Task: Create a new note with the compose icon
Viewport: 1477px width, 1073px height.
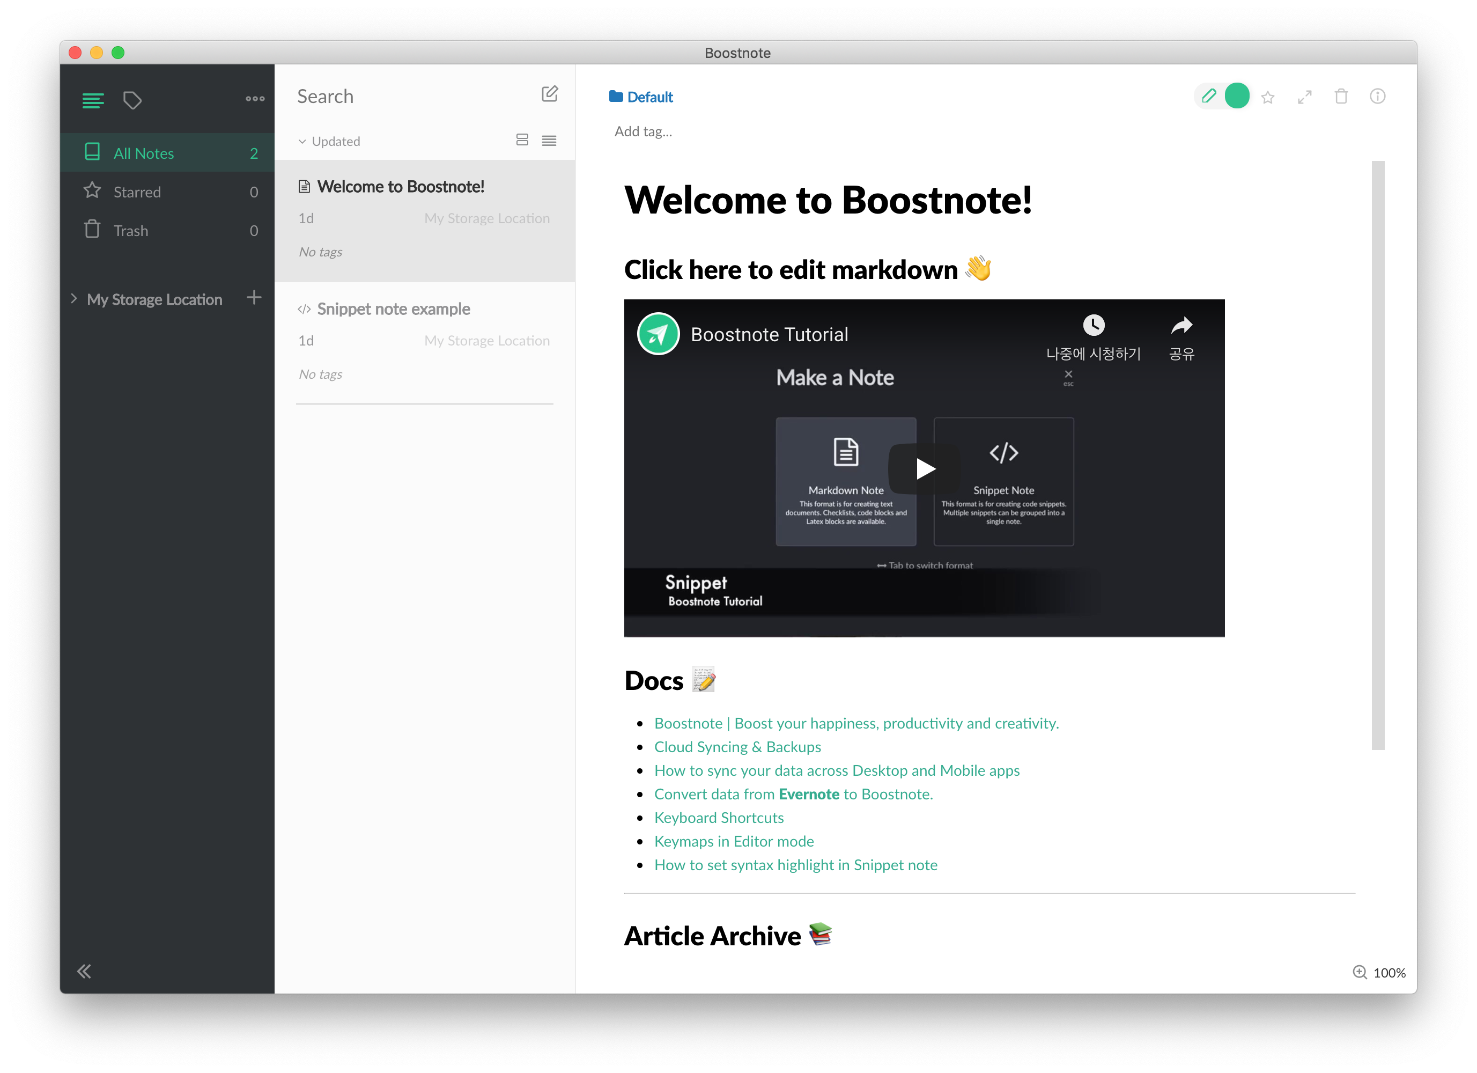Action: [x=550, y=94]
